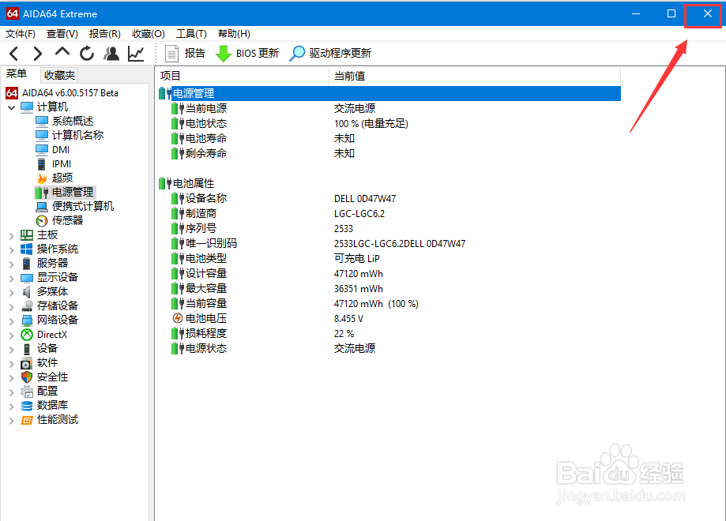The image size is (726, 521).
Task: Click the 主板 motherboard icon
Action: (27, 235)
